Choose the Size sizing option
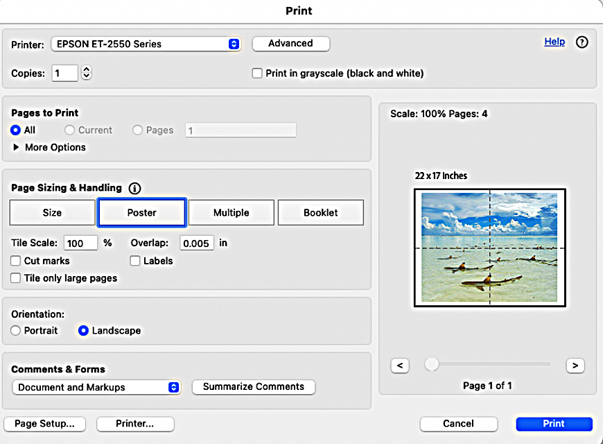The image size is (603, 444). point(52,213)
